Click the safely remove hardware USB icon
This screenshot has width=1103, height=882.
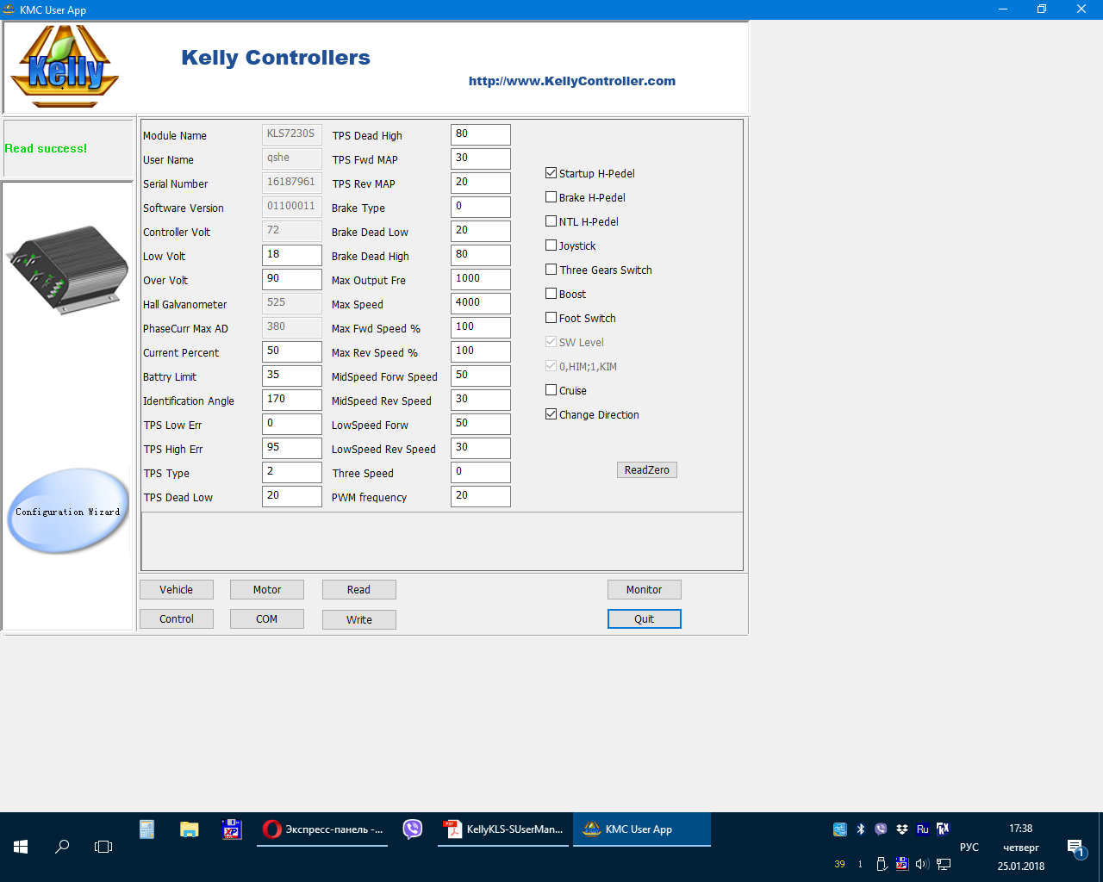882,864
